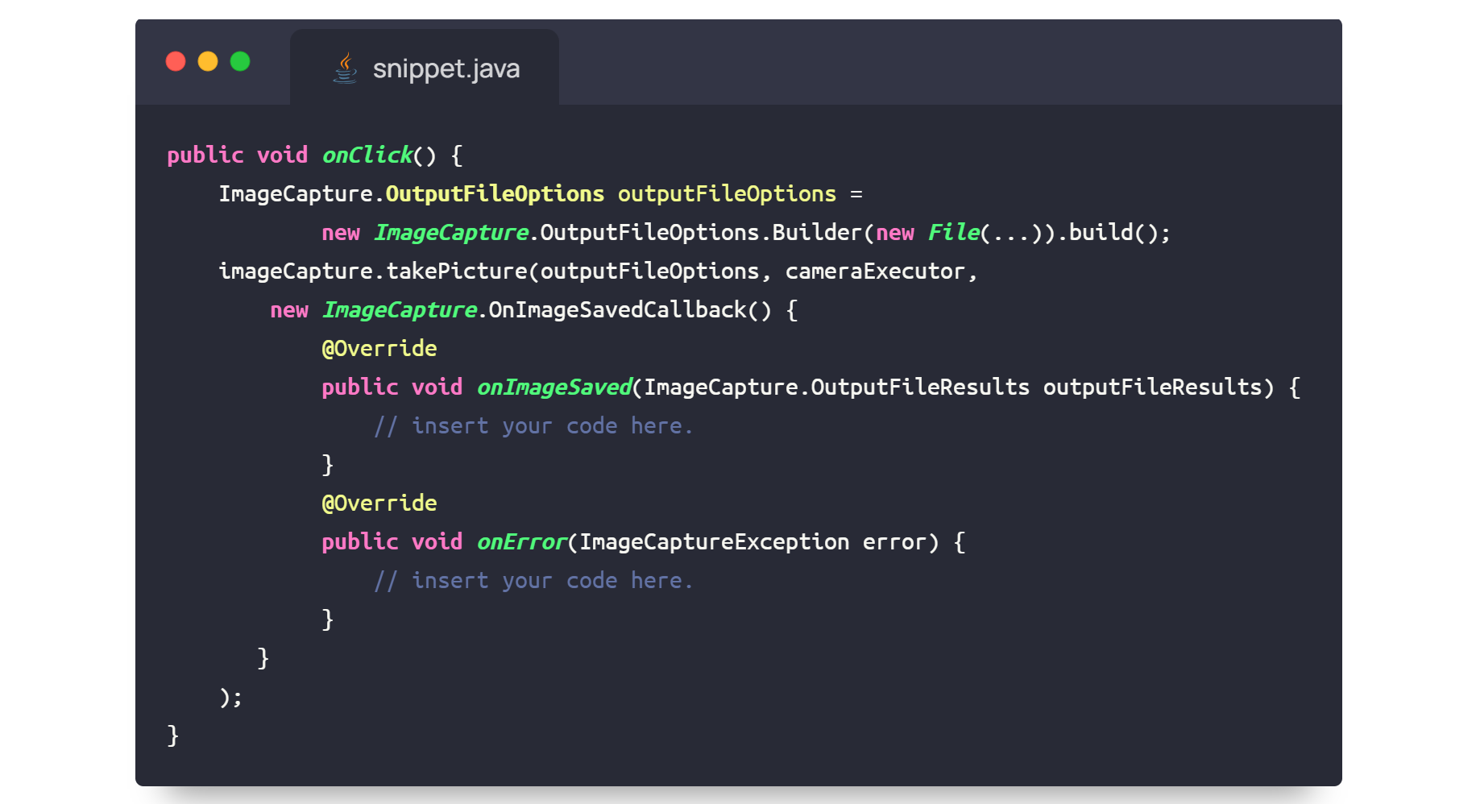Screen dimensions: 1476x804
Task: Click the second insert your code here comment
Action: 533,580
